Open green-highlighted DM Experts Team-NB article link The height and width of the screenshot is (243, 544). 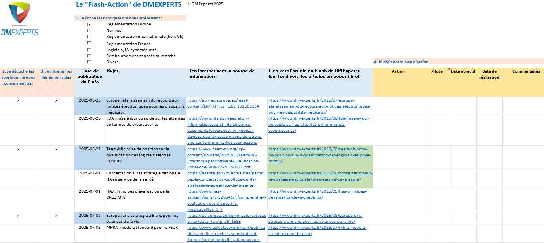[x=319, y=155]
